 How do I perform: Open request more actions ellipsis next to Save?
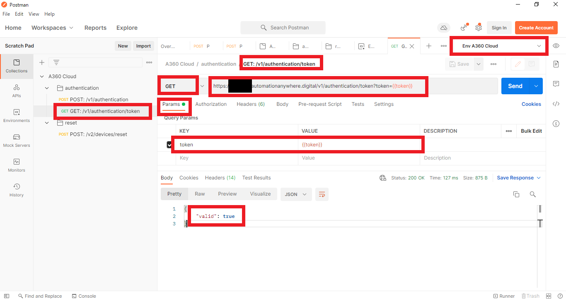coord(493,64)
